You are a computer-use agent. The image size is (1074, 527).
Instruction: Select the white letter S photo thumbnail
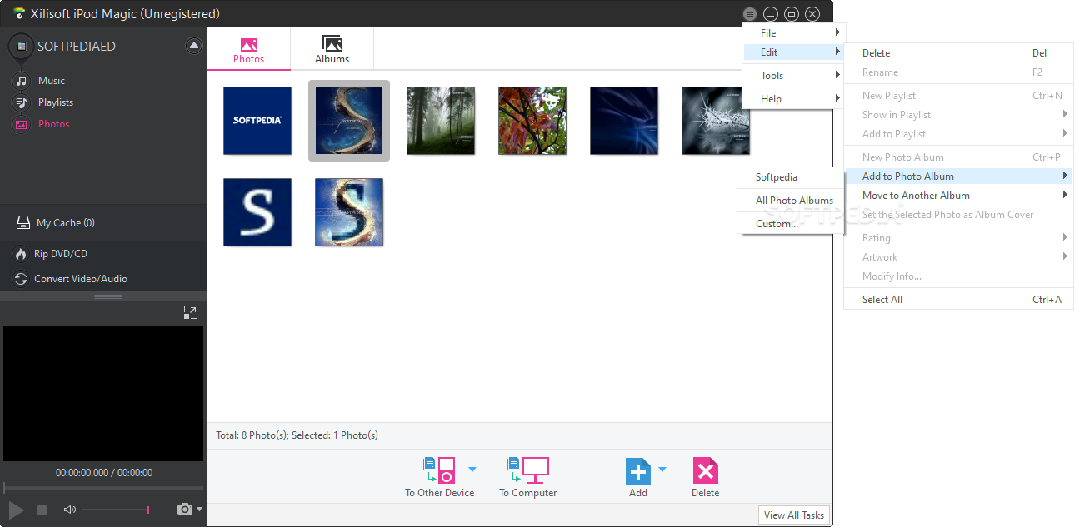pyautogui.click(x=257, y=212)
